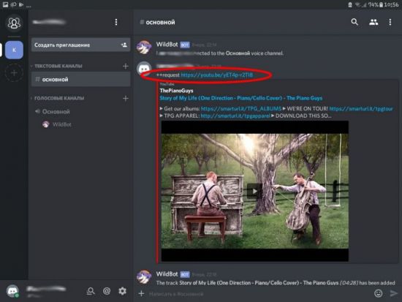Add a new server with the dashed plus circle
Image resolution: width=402 pixels, height=302 pixels.
[x=14, y=73]
